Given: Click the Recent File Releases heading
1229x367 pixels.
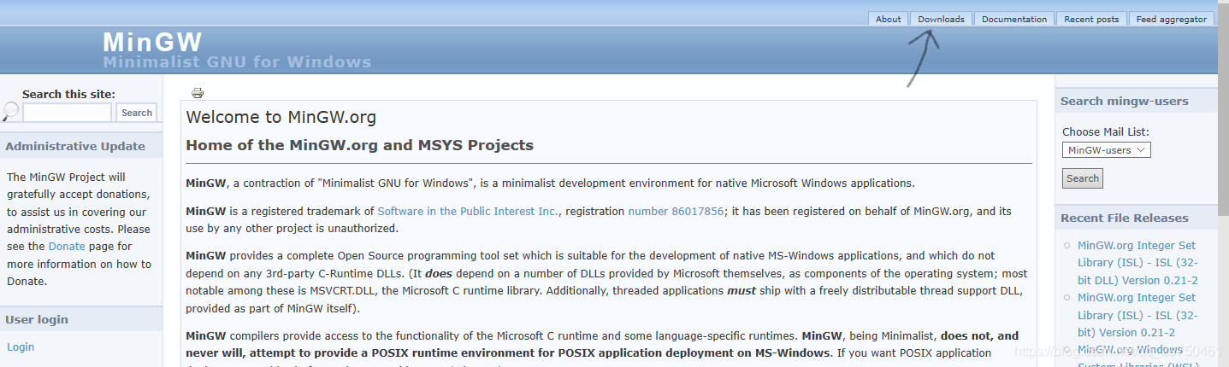Looking at the screenshot, I should [1125, 218].
